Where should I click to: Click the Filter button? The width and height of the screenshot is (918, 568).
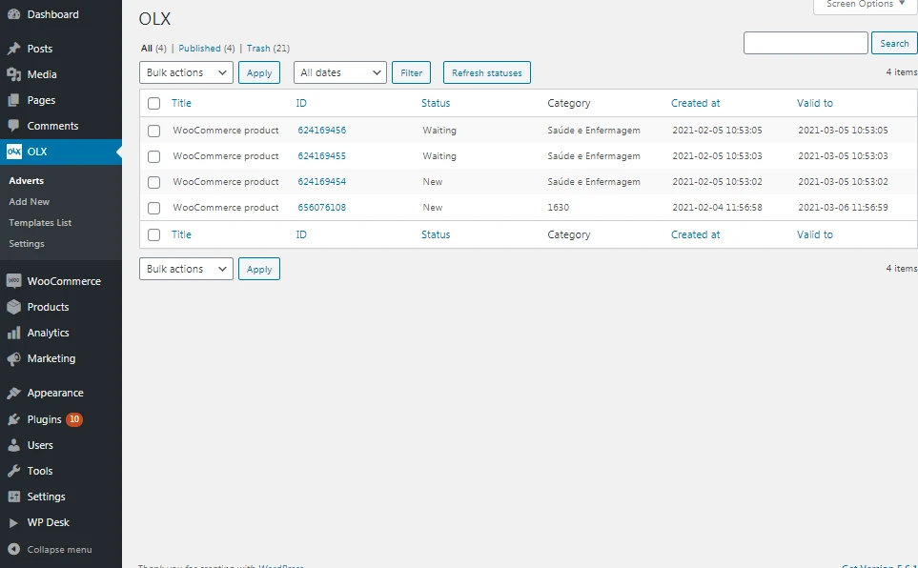[x=411, y=72]
